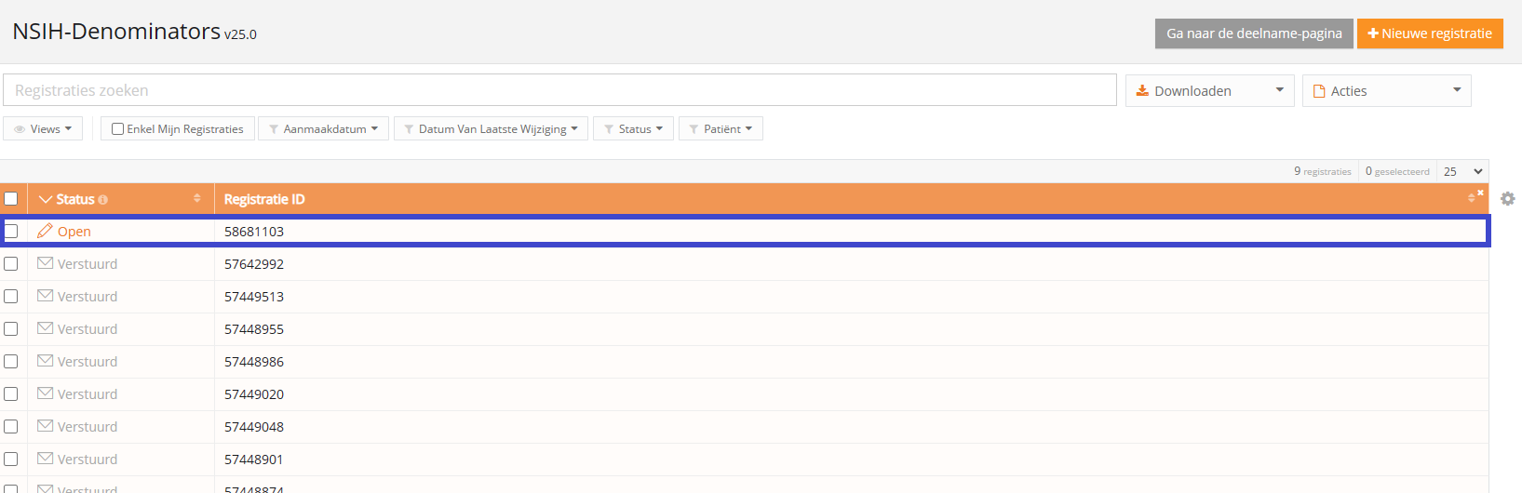This screenshot has width=1522, height=493.
Task: Click the envelope icon for registration 57449020
Action: tap(45, 393)
